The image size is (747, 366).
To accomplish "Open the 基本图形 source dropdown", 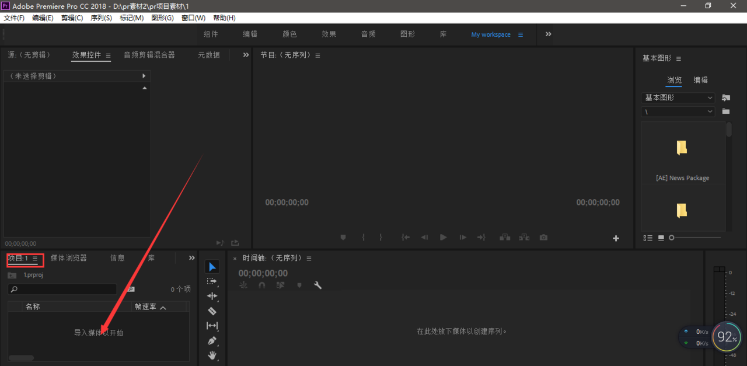I will 678,97.
